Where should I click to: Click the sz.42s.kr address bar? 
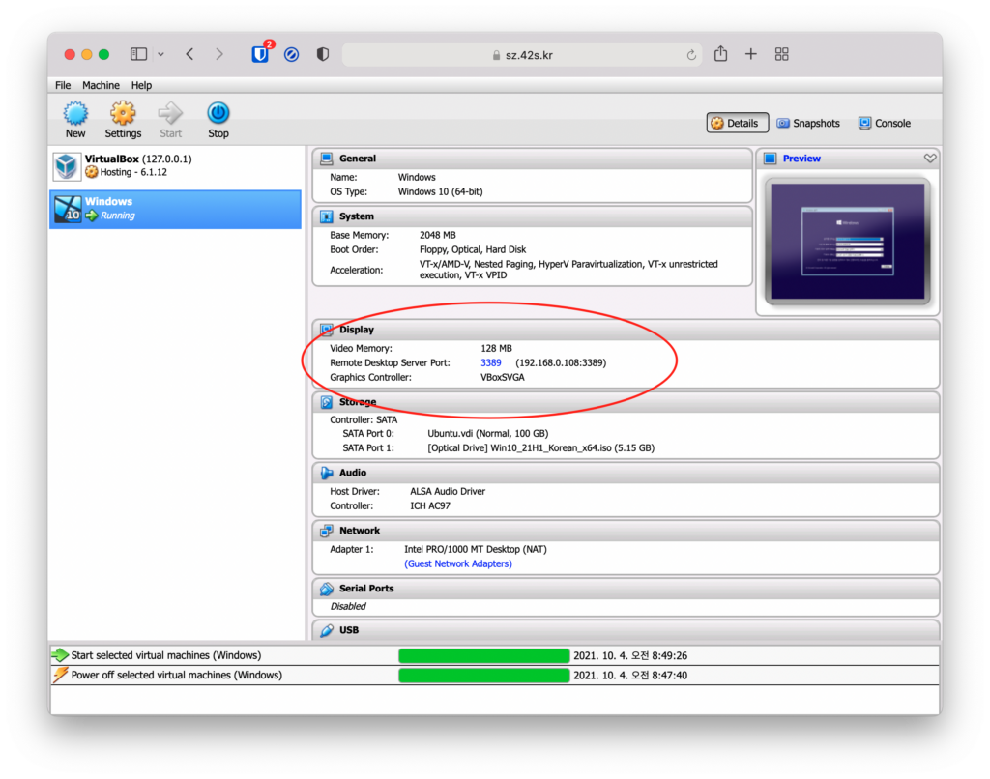tap(521, 55)
